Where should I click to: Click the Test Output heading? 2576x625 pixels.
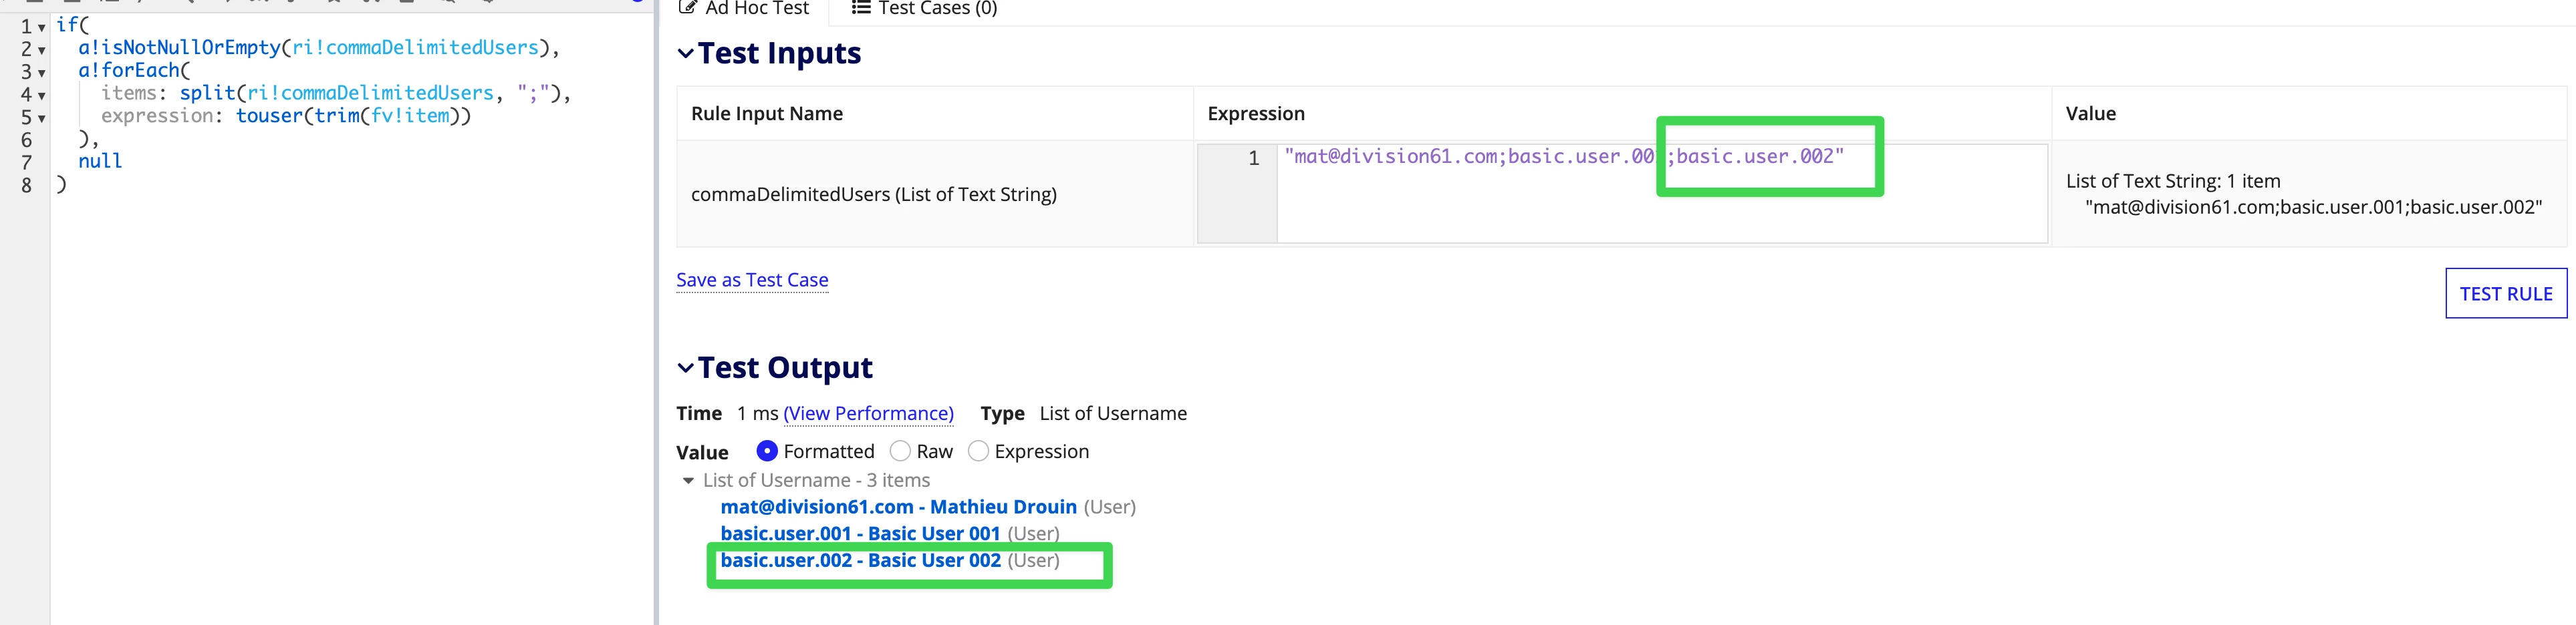[x=785, y=367]
